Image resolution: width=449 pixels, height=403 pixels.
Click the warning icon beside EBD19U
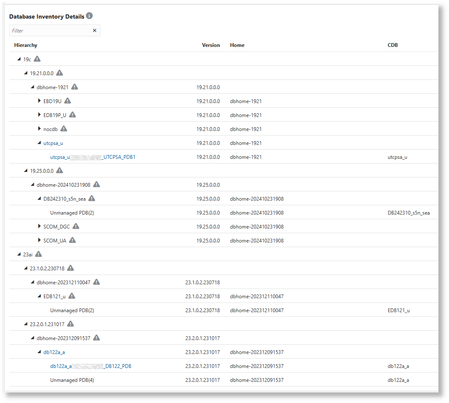pos(68,101)
